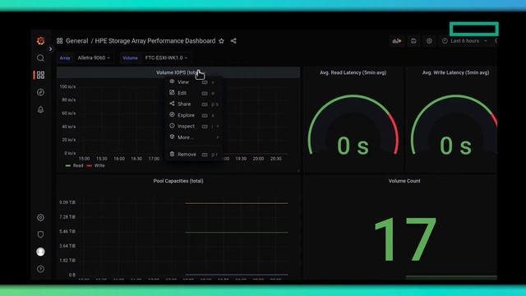Open the Volume variable dropdown FTC-ESXi-WK1.0
The width and height of the screenshot is (526, 296).
166,58
